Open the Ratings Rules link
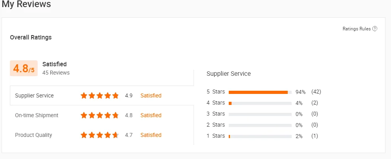Viewport: 391px width, 159px height. (357, 29)
